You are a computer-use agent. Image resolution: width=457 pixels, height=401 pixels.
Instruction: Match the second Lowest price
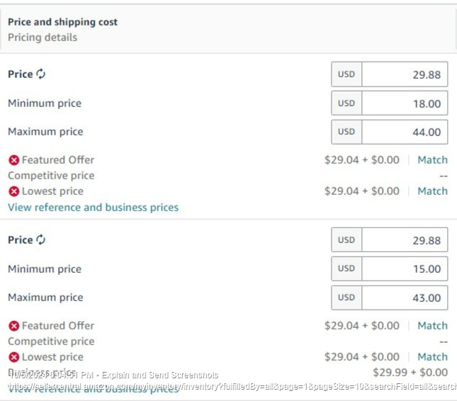pos(432,356)
